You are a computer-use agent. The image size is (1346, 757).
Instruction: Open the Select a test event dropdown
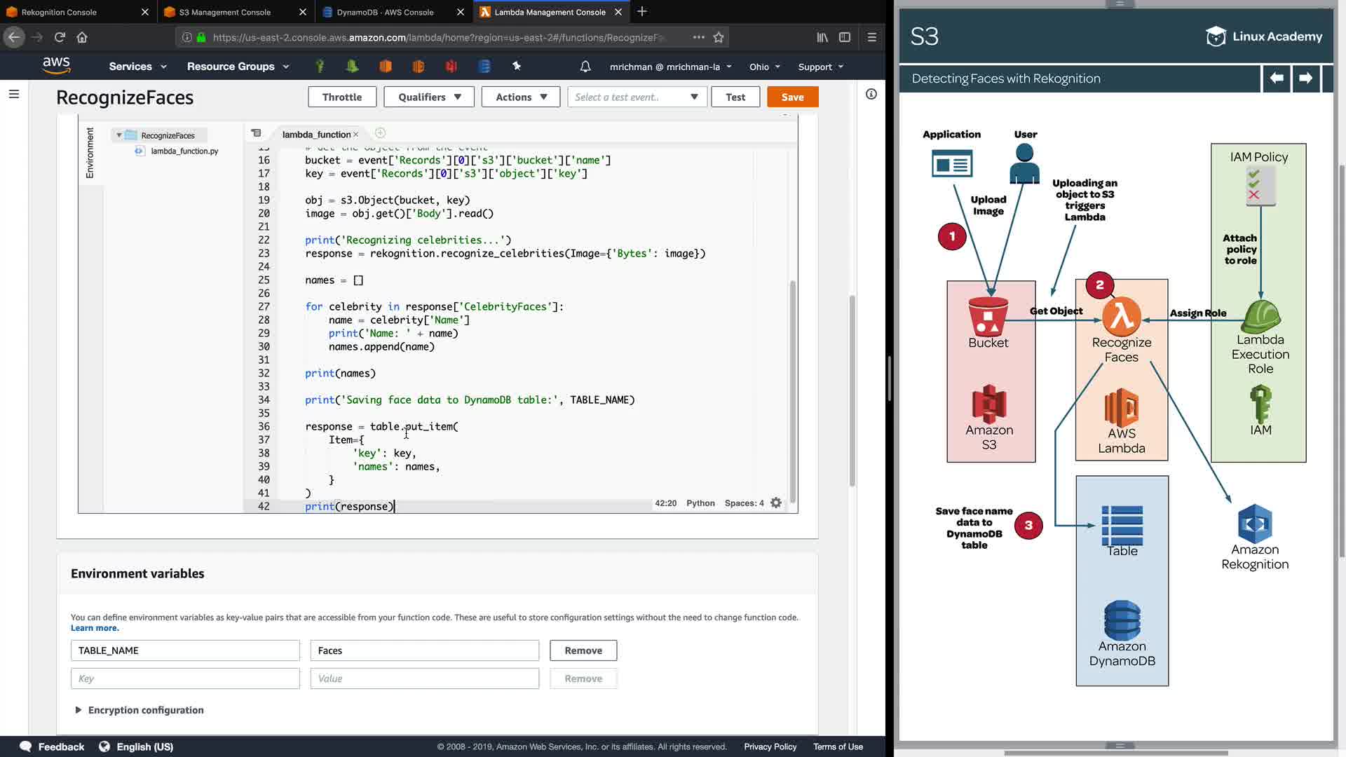click(637, 97)
